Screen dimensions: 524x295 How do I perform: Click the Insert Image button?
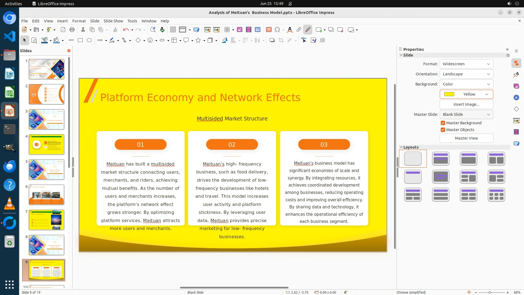coord(466,104)
